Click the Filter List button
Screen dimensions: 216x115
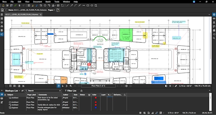[x=71, y=91]
